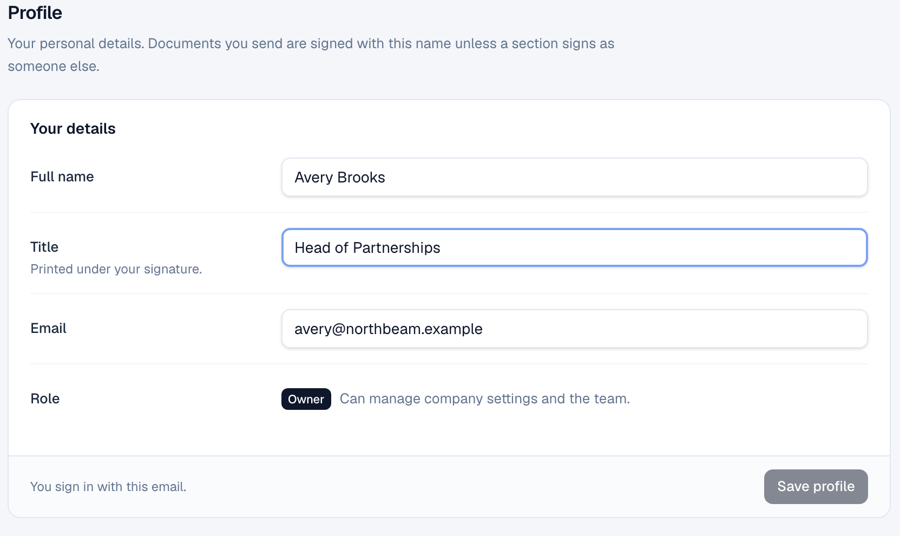Click the word 'Avery' in Full name

[314, 178]
